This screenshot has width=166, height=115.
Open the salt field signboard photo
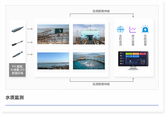53,34
